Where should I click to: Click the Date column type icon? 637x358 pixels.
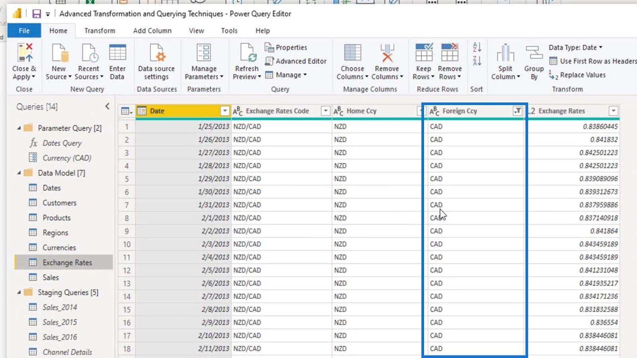(142, 111)
